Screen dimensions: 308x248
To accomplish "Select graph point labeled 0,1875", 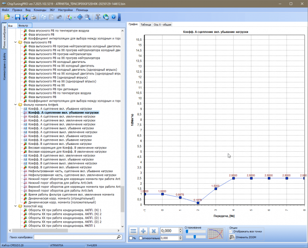I will [198, 203].
